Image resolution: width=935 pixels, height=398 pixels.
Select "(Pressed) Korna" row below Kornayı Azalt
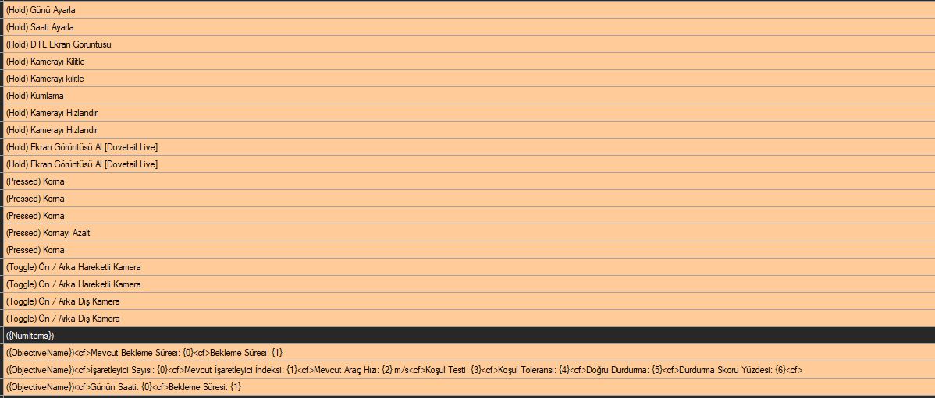point(35,250)
